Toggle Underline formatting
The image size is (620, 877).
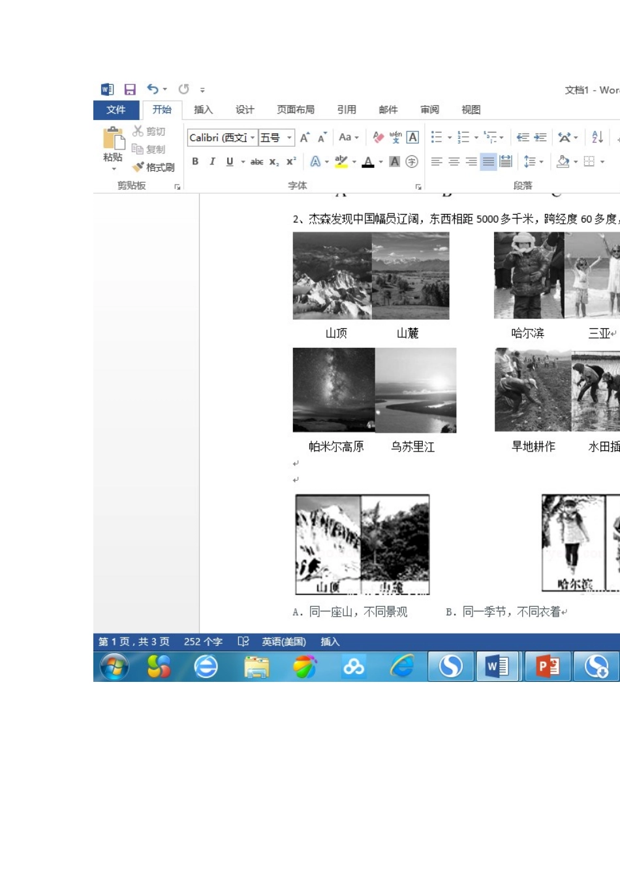click(x=230, y=161)
